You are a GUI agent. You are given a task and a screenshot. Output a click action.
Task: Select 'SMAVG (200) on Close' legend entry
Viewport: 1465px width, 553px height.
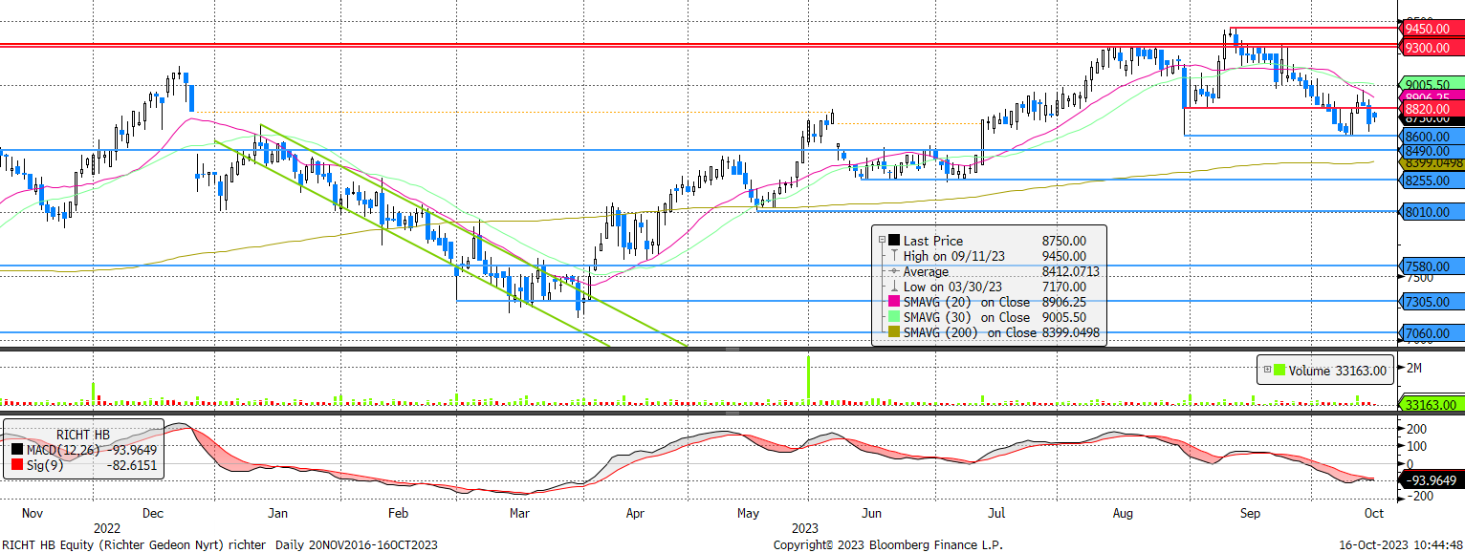tap(971, 332)
